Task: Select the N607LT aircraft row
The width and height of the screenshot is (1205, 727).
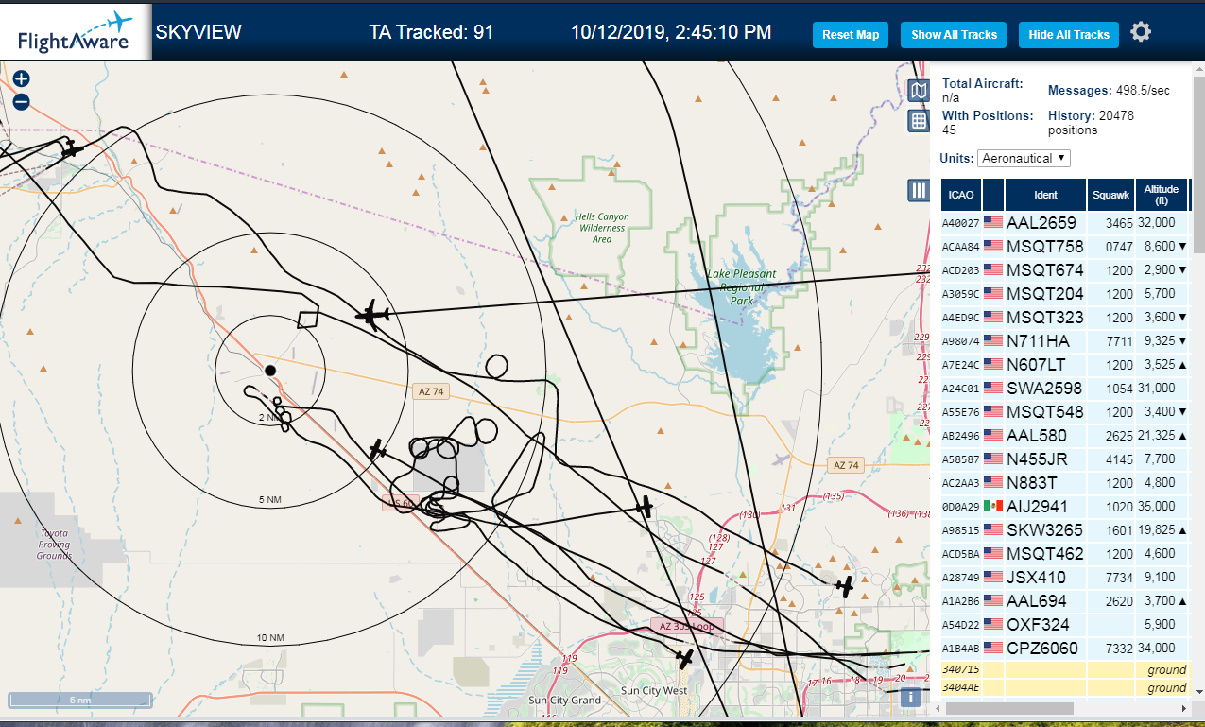Action: 1064,365
